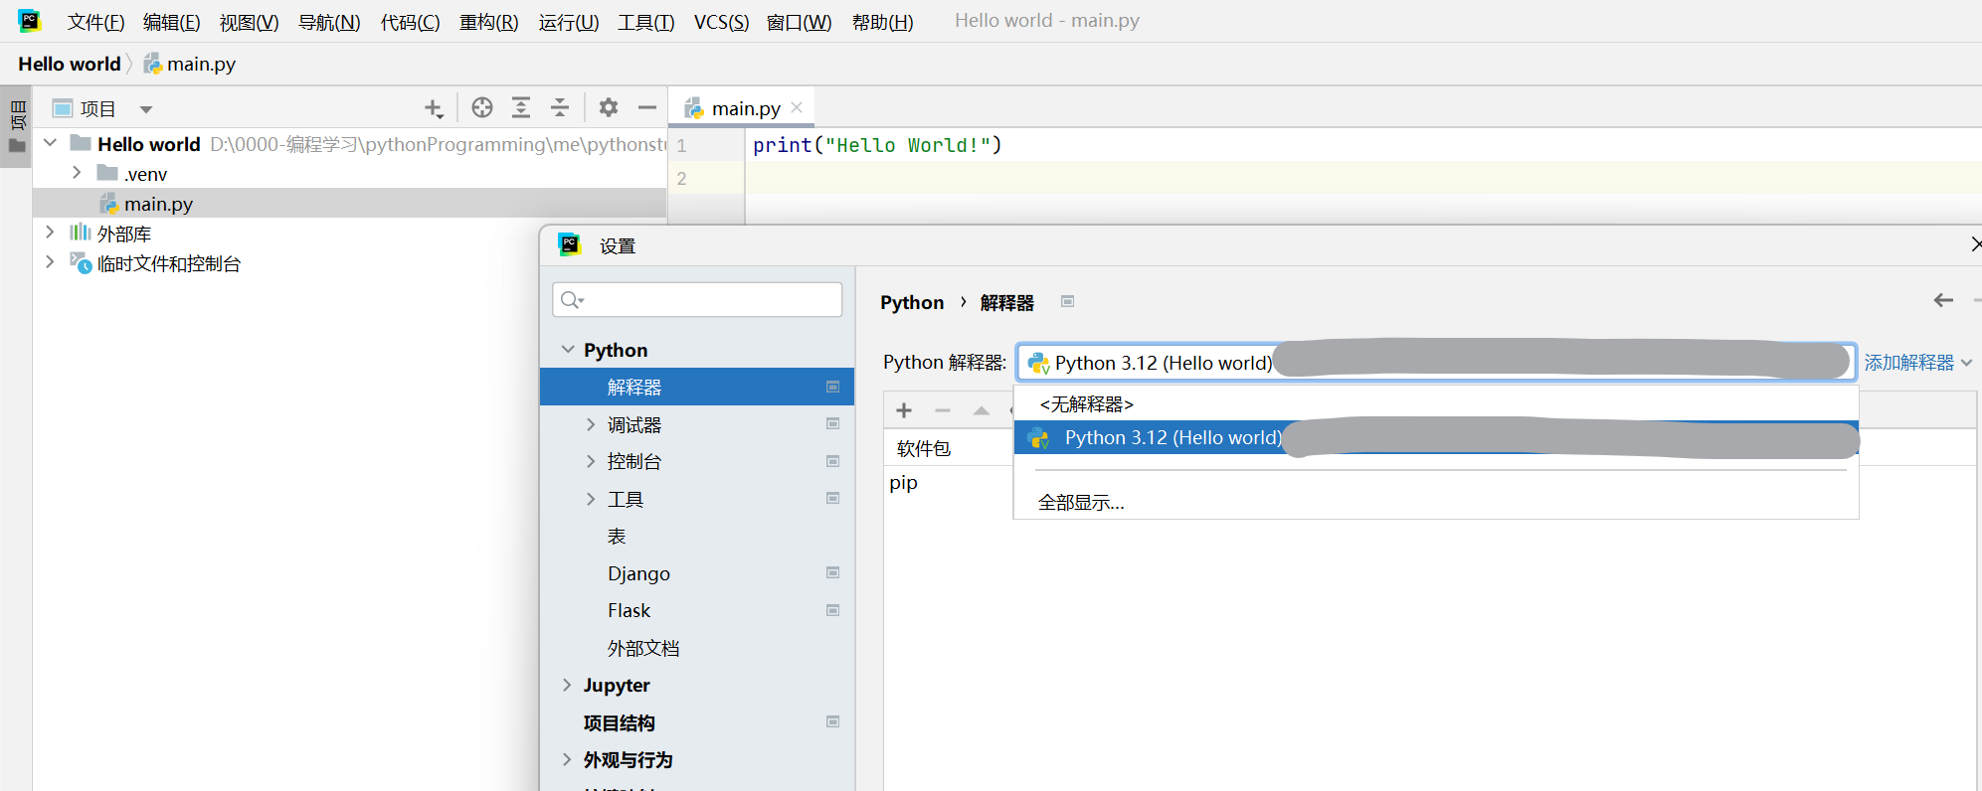Click the search magnifier icon in Settings
The width and height of the screenshot is (1982, 791).
pos(571,299)
